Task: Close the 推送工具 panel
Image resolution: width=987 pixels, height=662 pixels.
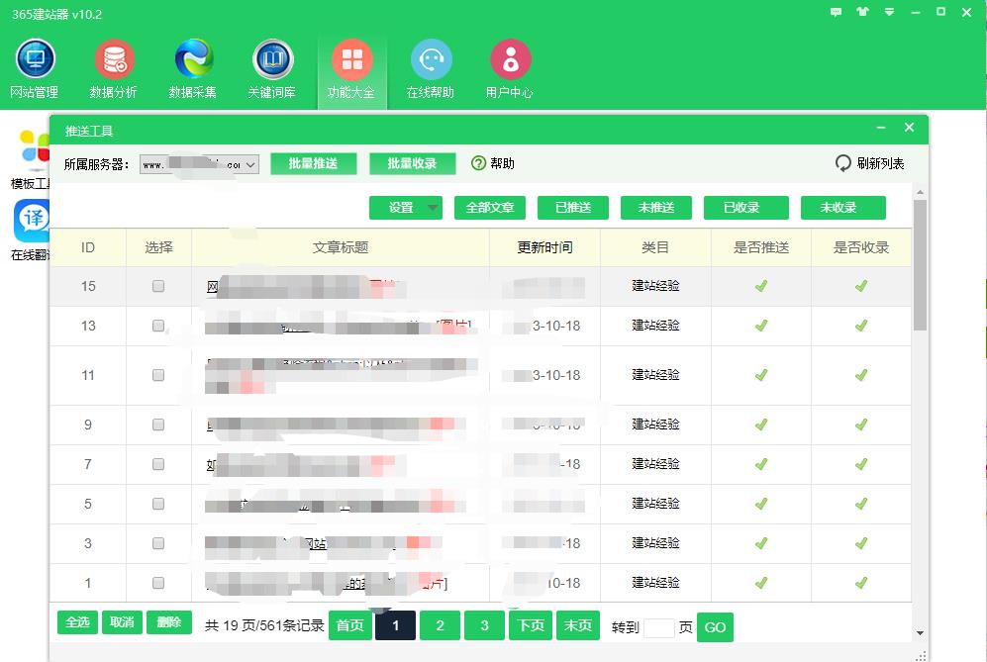Action: [909, 128]
